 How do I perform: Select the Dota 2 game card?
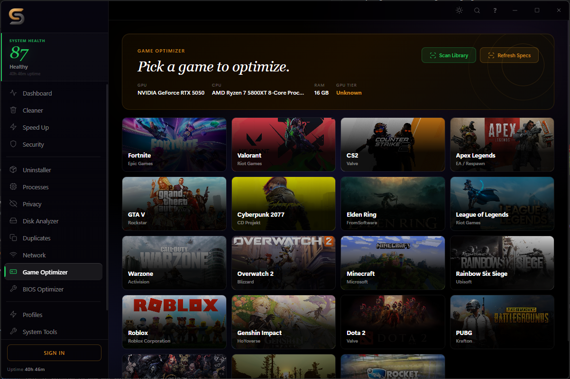393,322
